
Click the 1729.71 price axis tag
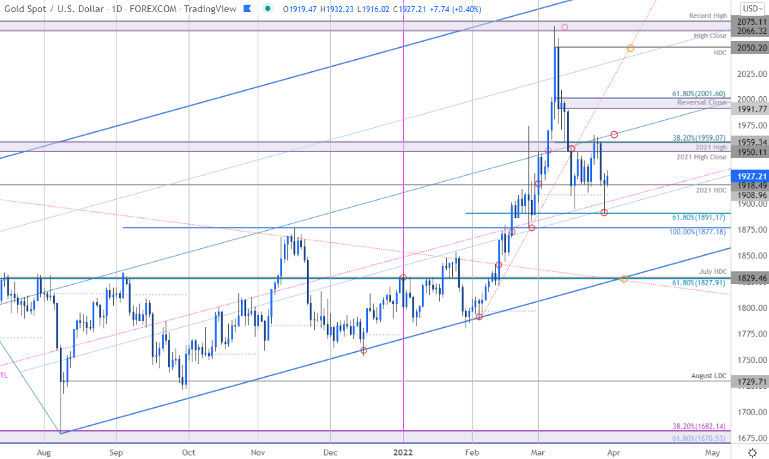click(749, 382)
